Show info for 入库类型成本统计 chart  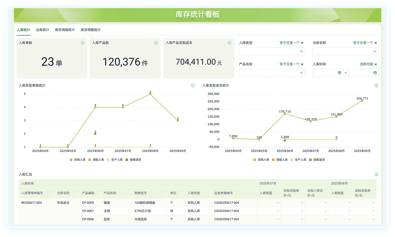coord(376,86)
